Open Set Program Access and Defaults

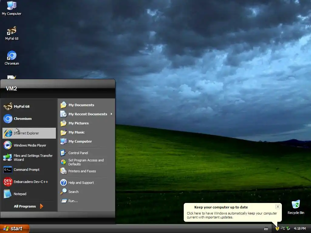[86, 162]
